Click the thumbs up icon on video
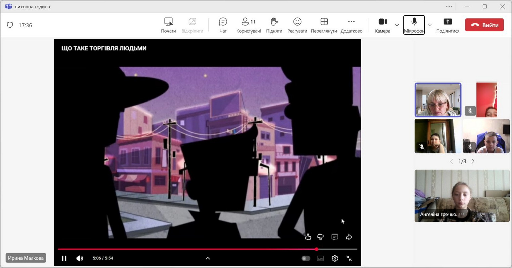The image size is (512, 268). pyautogui.click(x=308, y=237)
